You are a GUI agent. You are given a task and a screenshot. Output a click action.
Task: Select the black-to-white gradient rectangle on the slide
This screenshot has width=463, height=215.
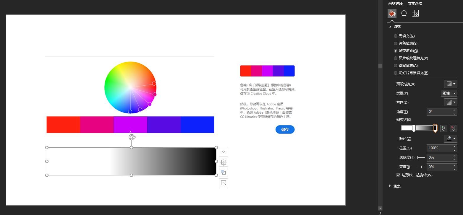pyautogui.click(x=132, y=161)
